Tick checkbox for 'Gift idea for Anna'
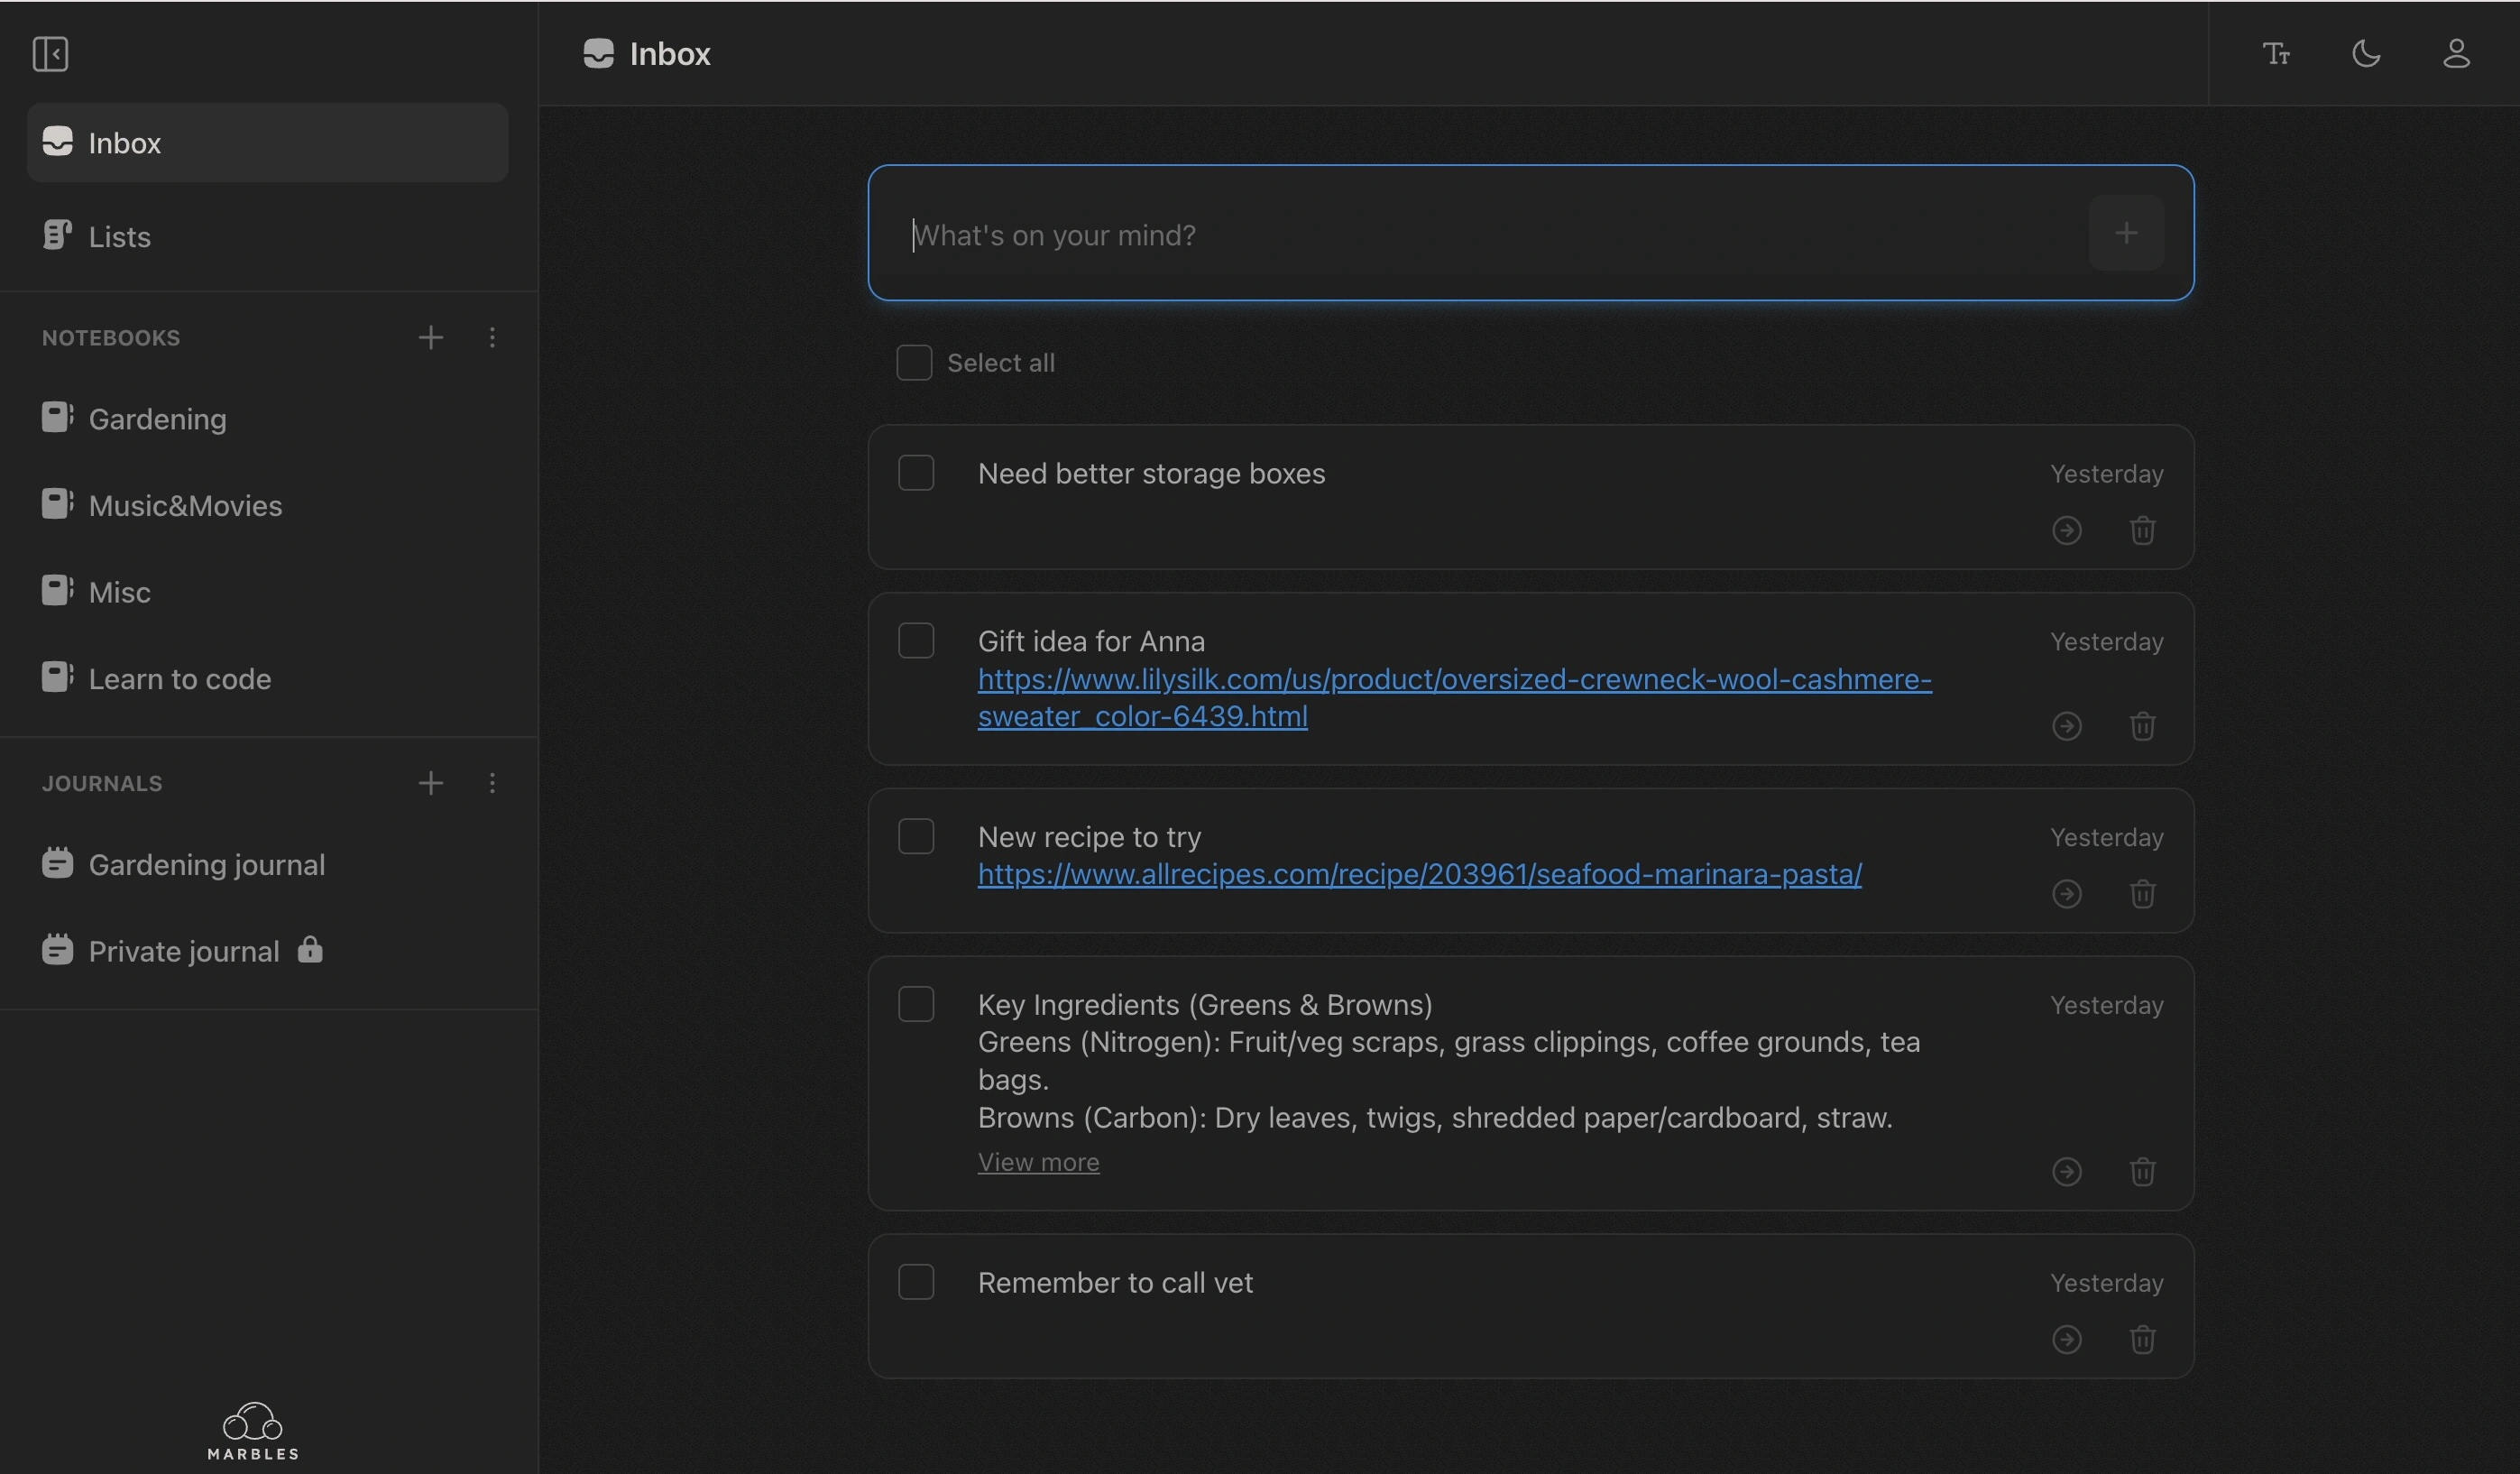 (x=916, y=641)
